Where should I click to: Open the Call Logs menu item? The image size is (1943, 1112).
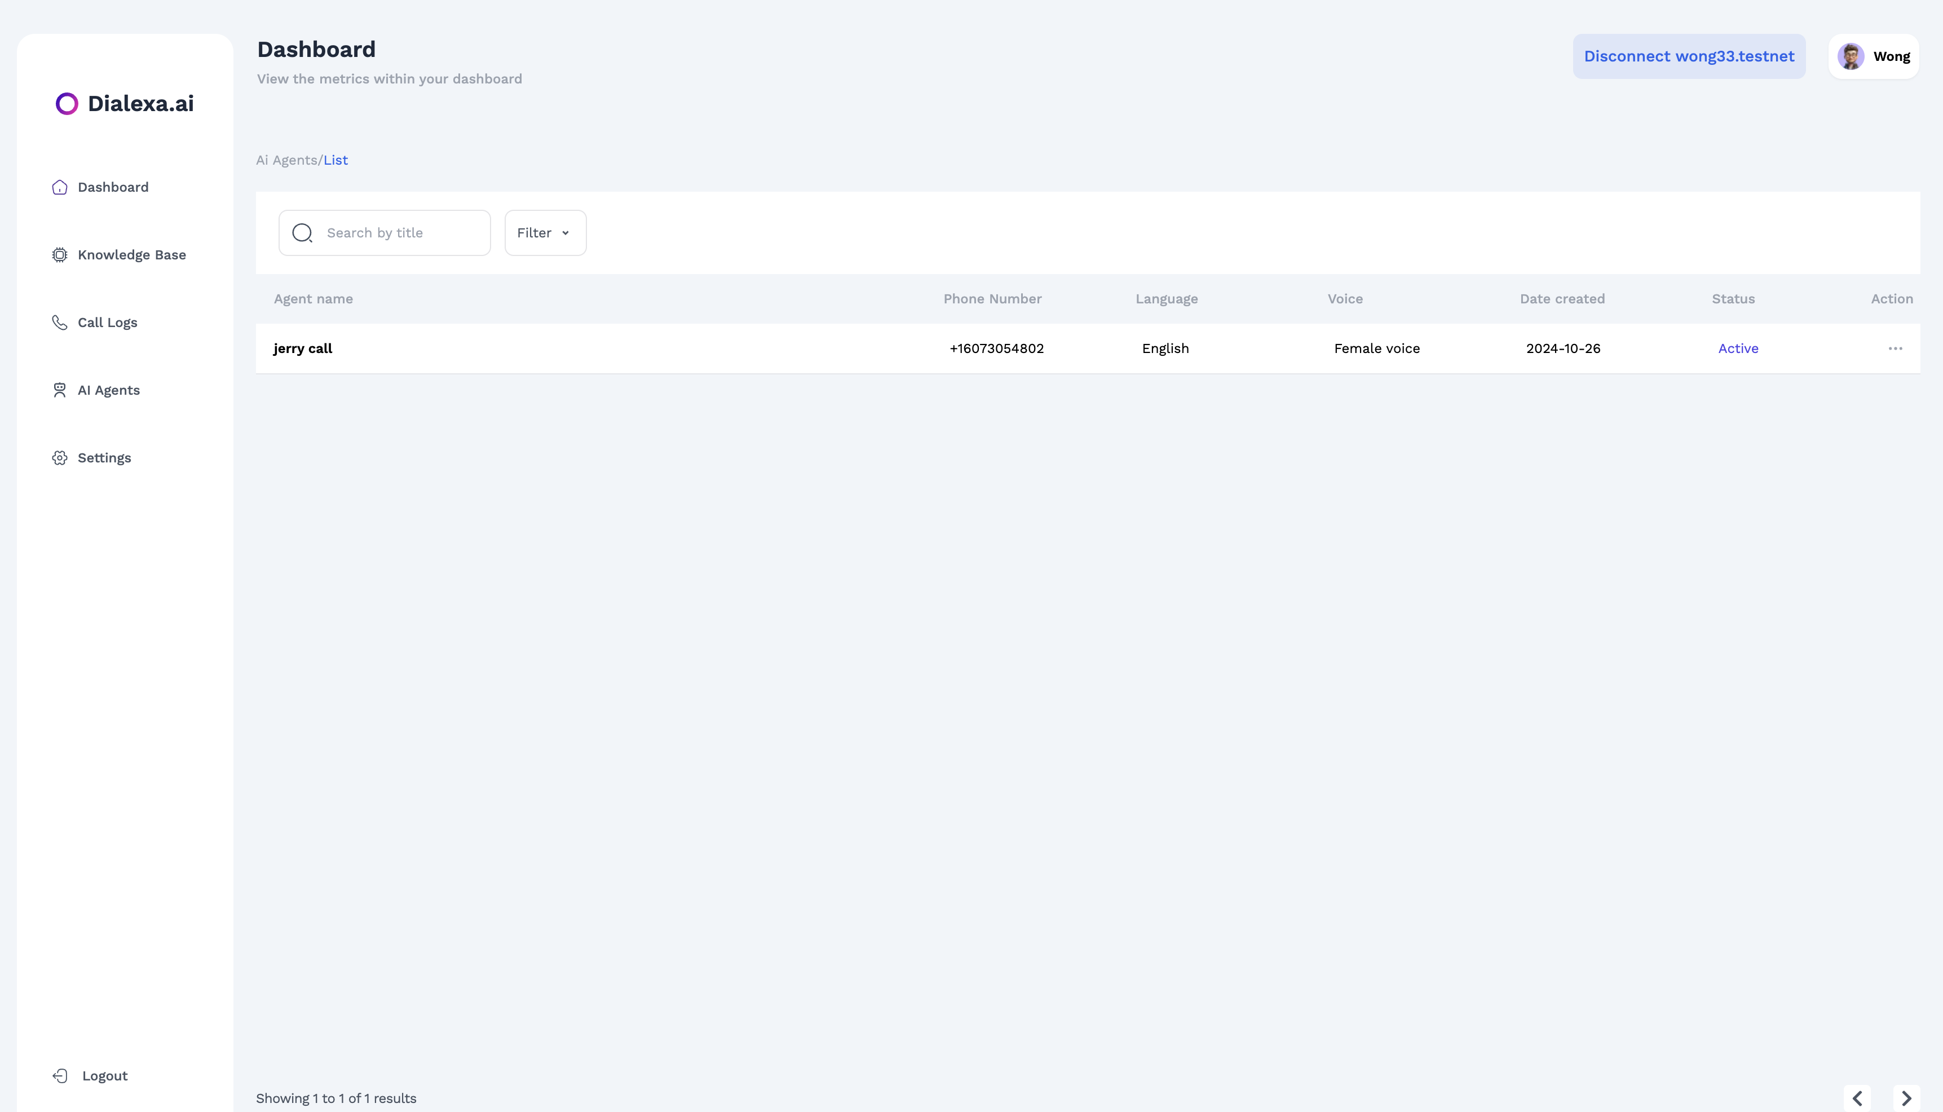(x=108, y=323)
